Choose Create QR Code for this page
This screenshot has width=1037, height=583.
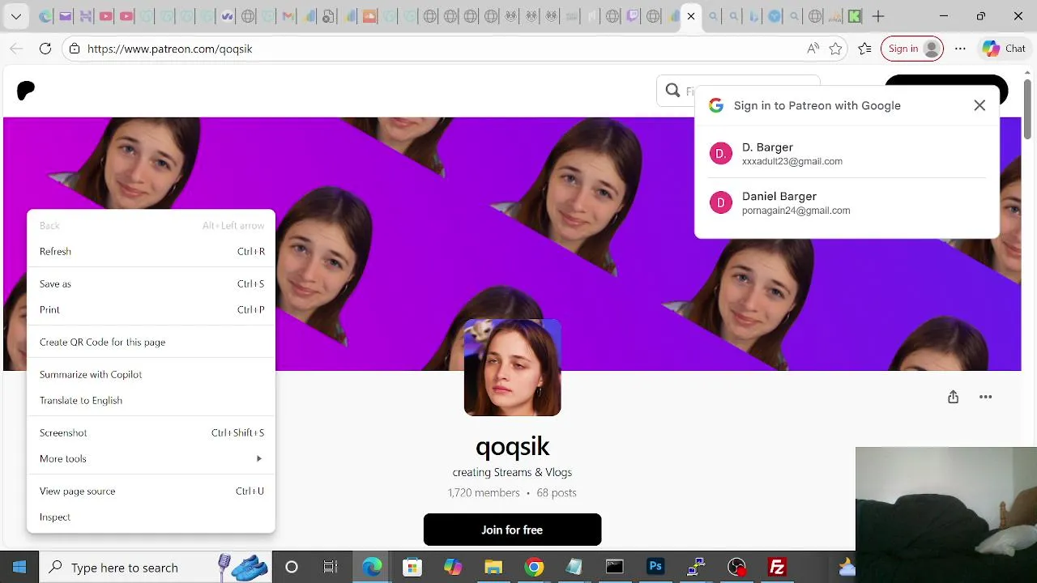tap(151, 342)
